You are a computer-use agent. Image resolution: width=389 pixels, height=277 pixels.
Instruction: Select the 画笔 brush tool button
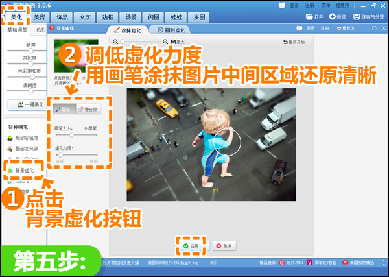click(64, 109)
